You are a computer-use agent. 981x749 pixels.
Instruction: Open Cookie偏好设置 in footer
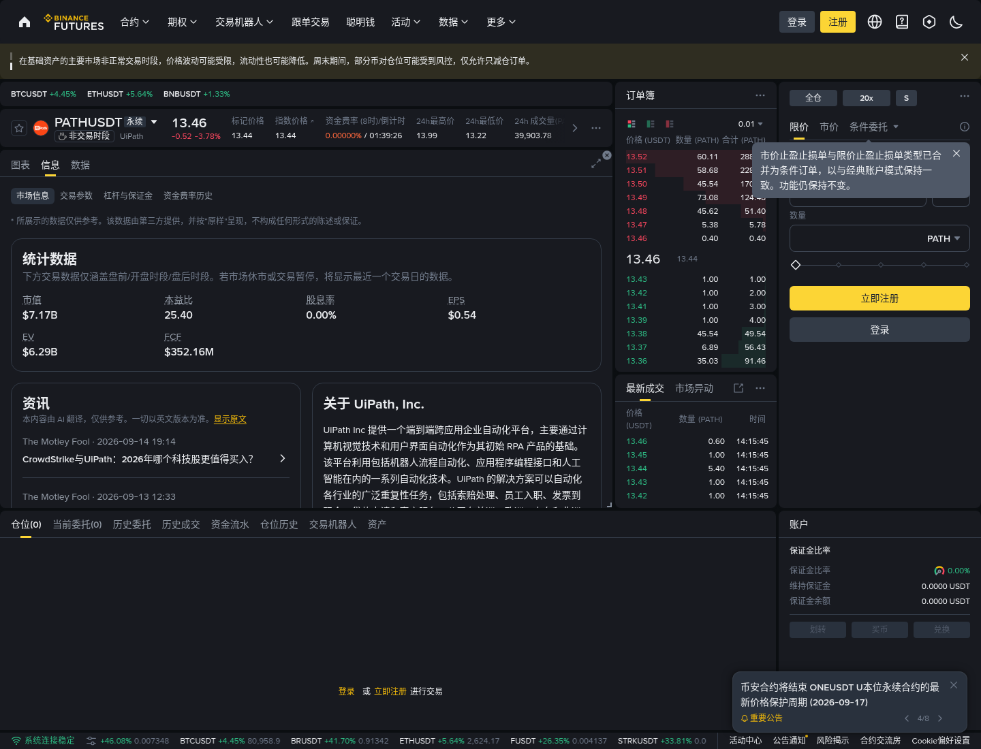[x=941, y=741]
